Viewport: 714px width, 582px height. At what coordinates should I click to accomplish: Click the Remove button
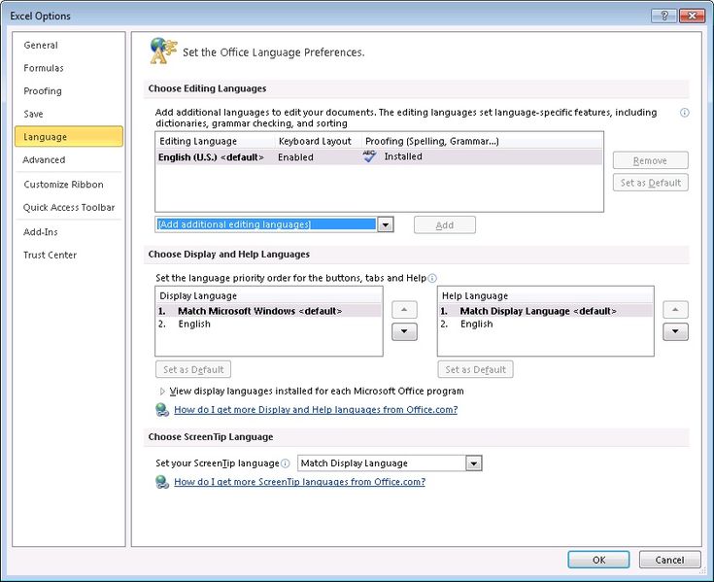click(x=650, y=160)
